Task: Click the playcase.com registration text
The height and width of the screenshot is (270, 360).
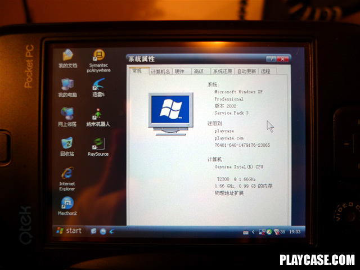Action: 229,138
